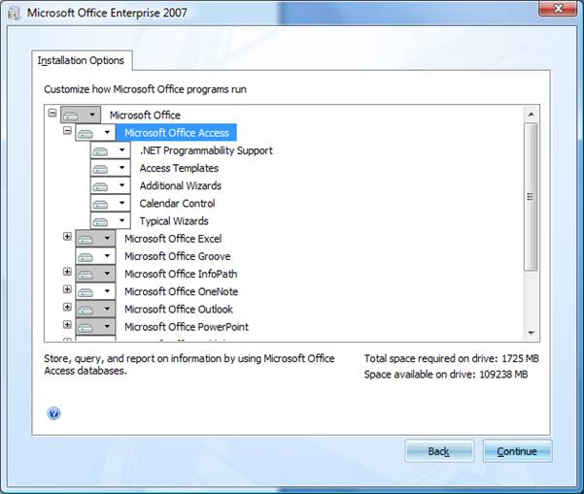This screenshot has width=584, height=494.
Task: Click the 'Microsoft Office Enterprise 2007' window title
Action: tap(107, 13)
